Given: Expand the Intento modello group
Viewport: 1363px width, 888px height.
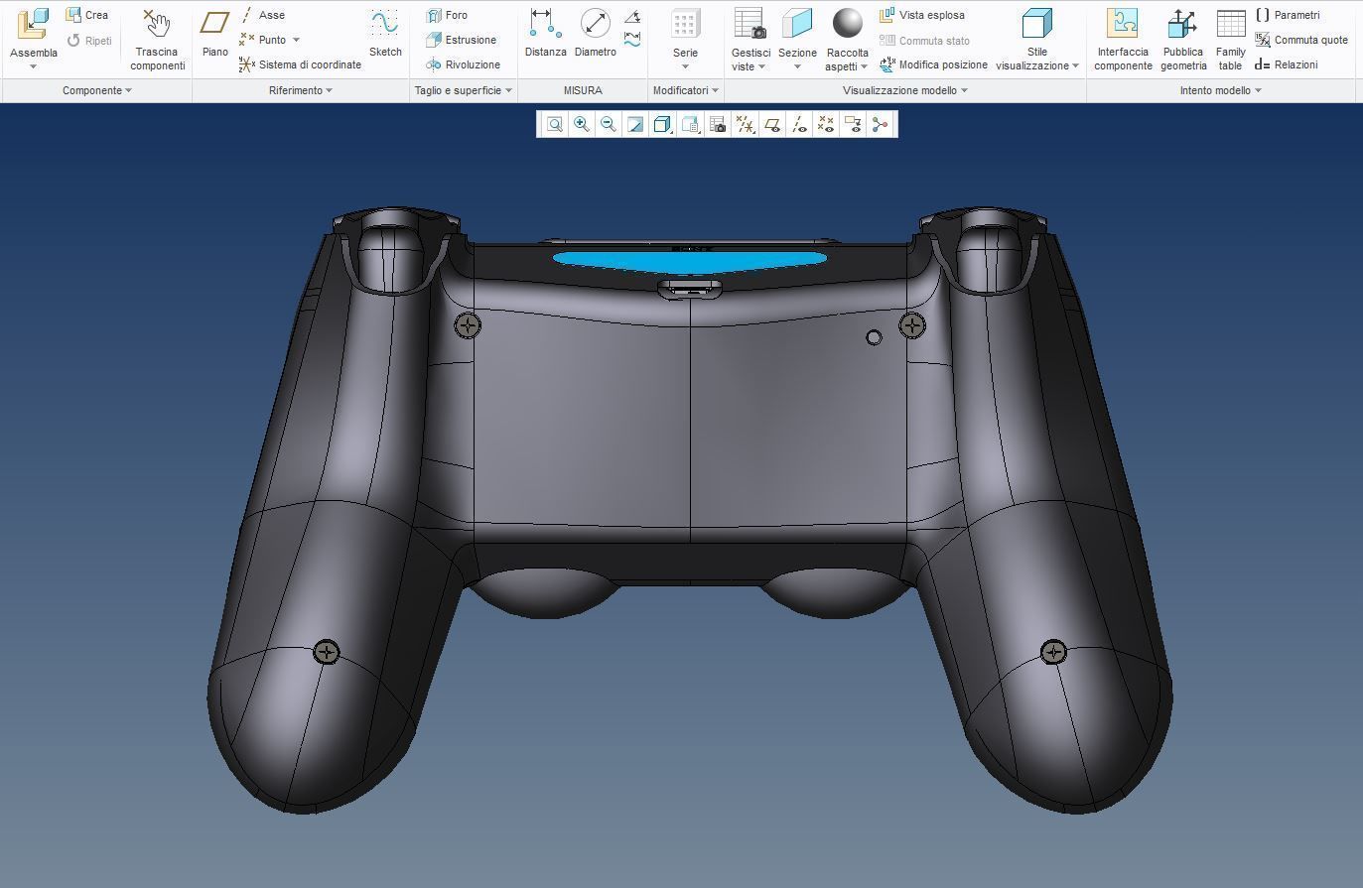Looking at the screenshot, I should [x=1220, y=90].
